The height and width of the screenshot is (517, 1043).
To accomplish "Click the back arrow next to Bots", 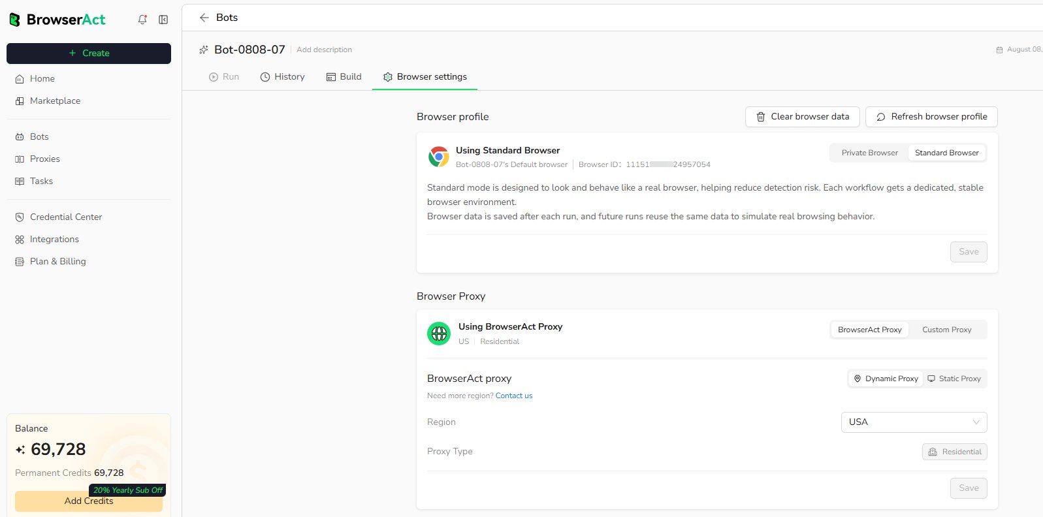I will pyautogui.click(x=204, y=18).
